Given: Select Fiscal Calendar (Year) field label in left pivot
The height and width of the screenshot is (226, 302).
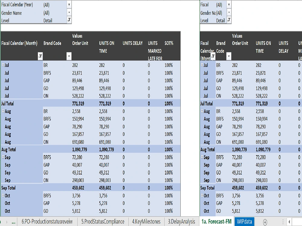Looking at the screenshot, I should click(x=17, y=5).
